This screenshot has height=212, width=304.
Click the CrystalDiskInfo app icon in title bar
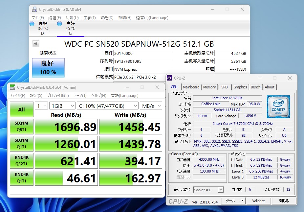pos(34,9)
